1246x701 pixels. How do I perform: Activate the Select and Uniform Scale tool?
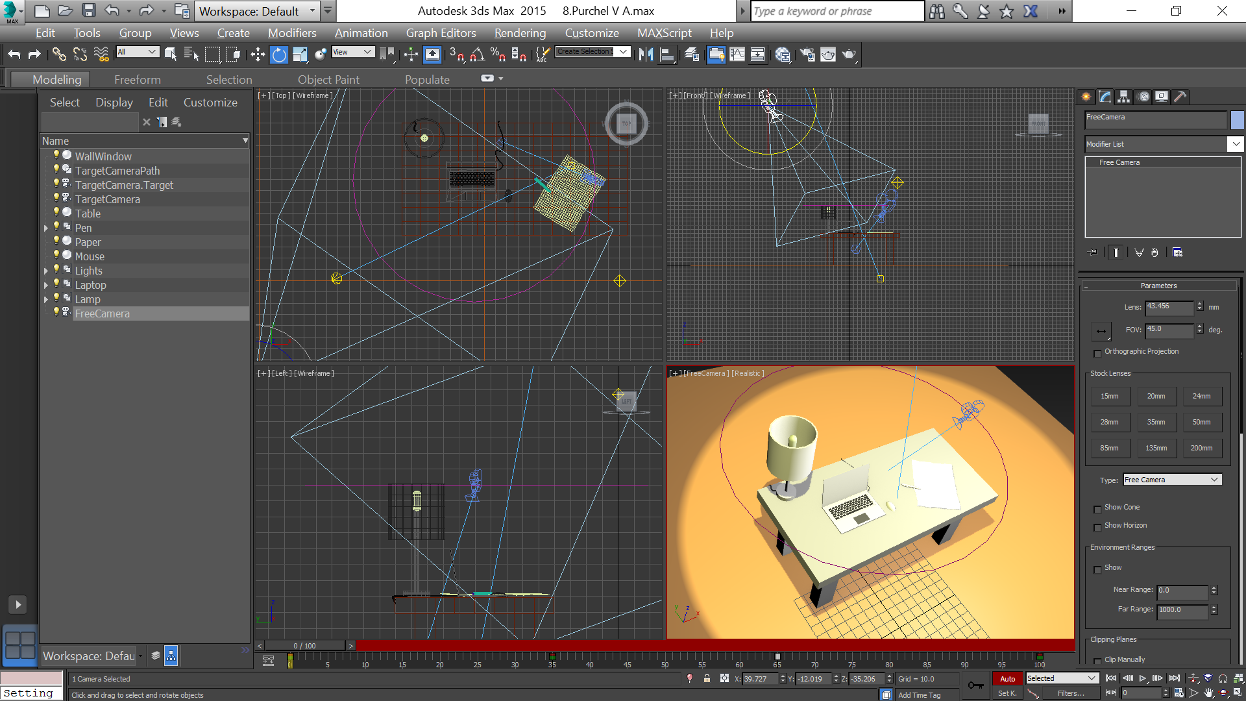pos(300,55)
